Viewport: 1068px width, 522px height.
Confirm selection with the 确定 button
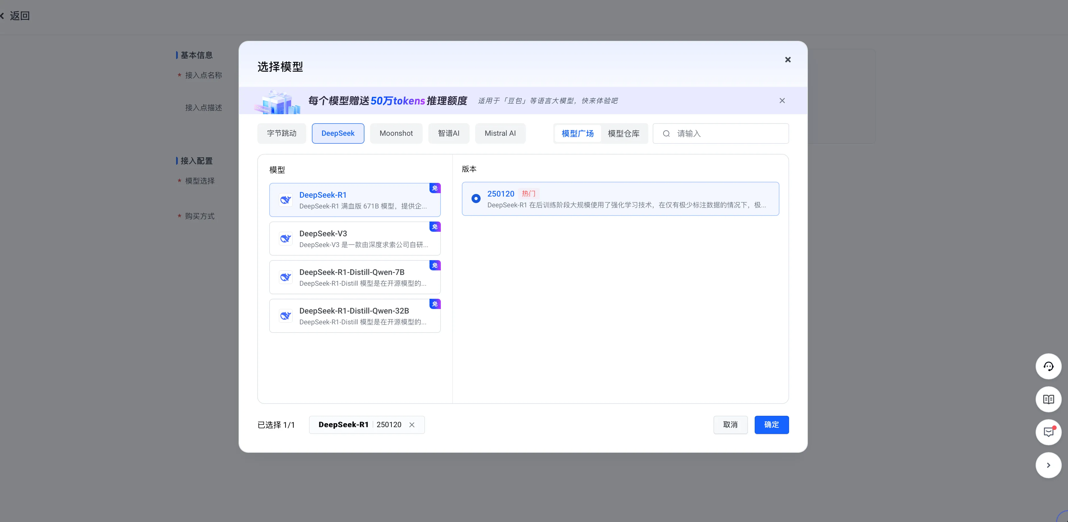(x=771, y=425)
